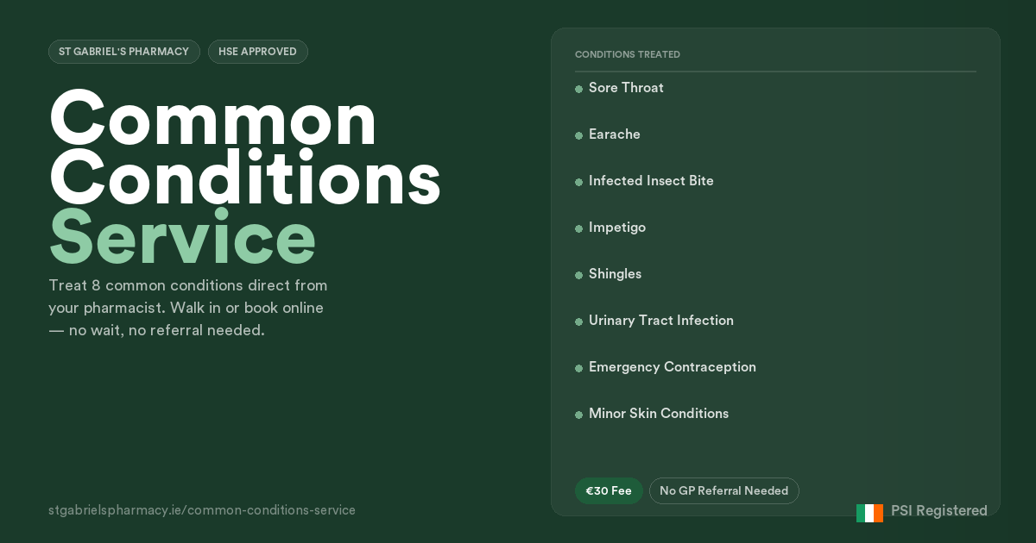This screenshot has width=1036, height=543.
Task: Click the No GP Referral Needed pill
Action: pos(724,490)
